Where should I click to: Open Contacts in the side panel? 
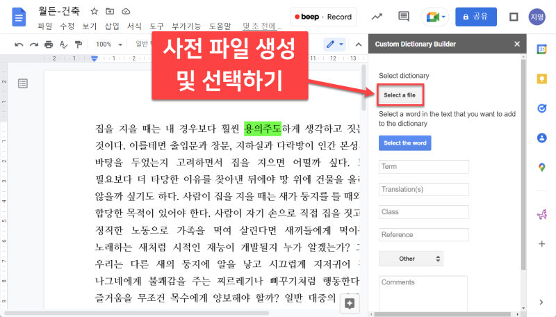point(542,138)
